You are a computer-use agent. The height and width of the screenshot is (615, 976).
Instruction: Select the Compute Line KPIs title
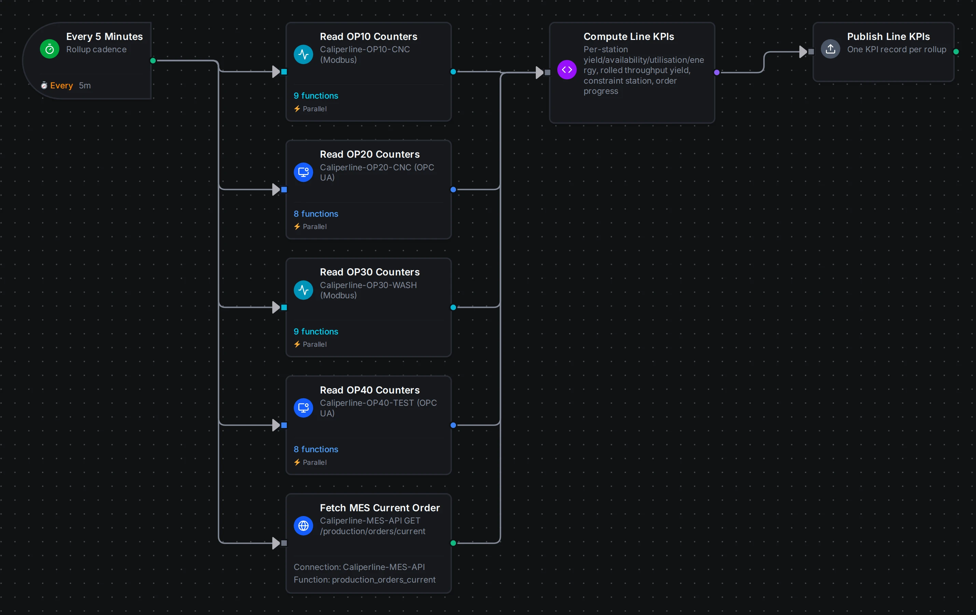[629, 37]
